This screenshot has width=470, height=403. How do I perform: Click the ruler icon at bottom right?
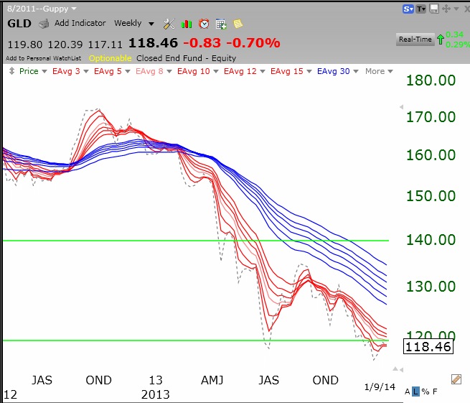(x=455, y=379)
